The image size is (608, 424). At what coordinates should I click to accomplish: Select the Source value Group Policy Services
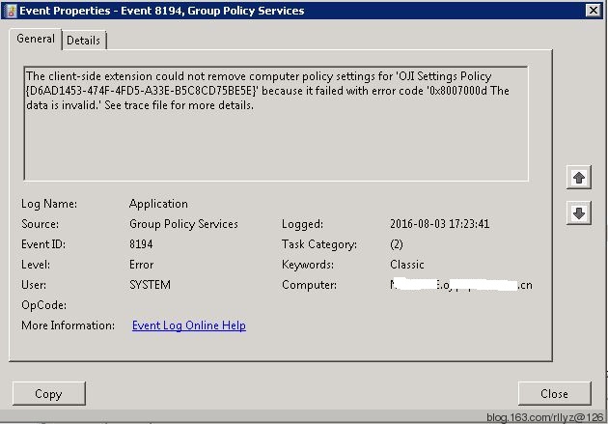183,224
